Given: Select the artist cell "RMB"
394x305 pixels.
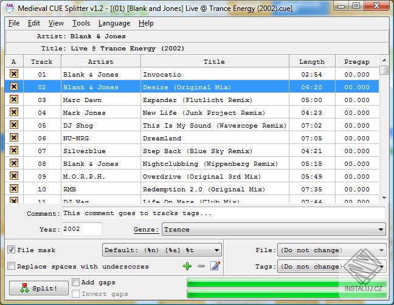Looking at the screenshot, I should [101, 190].
